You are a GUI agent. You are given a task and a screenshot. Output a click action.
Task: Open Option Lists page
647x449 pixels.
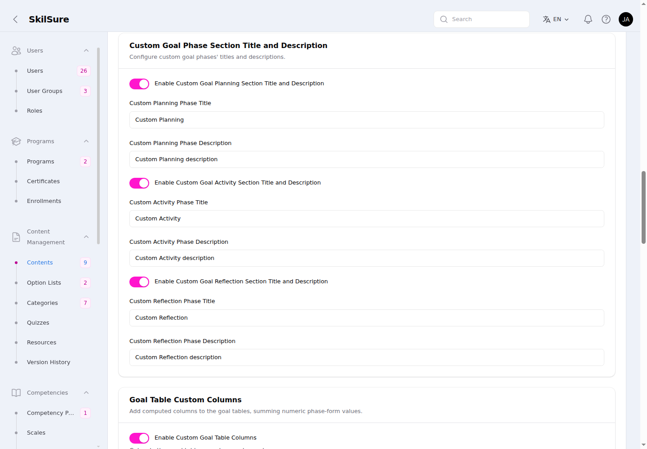click(44, 283)
